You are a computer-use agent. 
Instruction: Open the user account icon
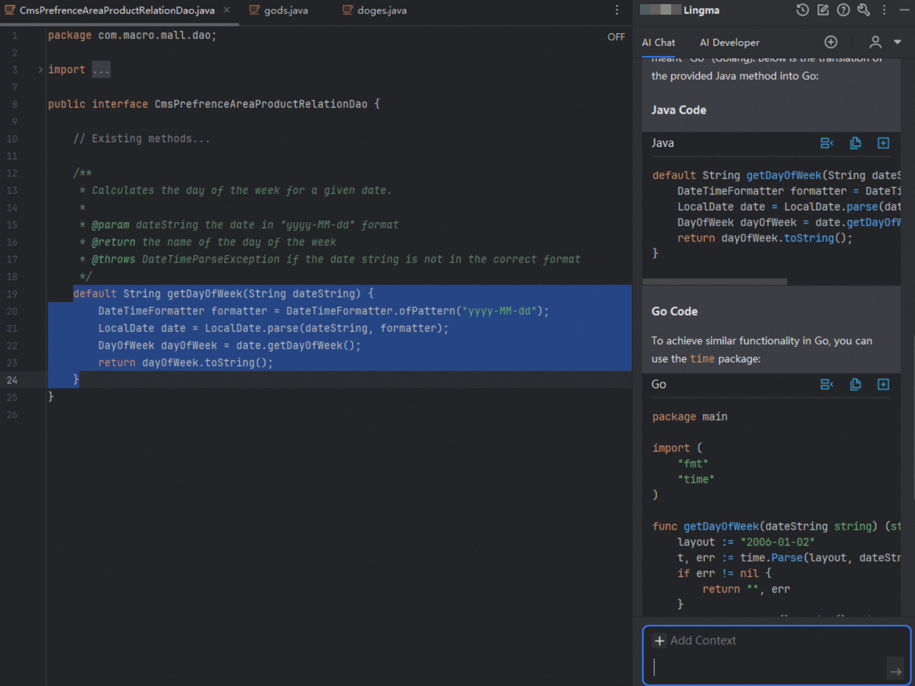(x=875, y=42)
